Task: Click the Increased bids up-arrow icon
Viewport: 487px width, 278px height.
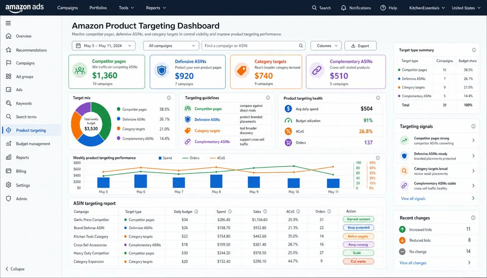Action: point(402,229)
